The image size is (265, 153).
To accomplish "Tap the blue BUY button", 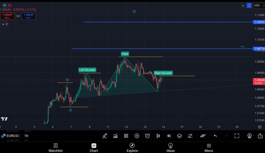I will [28, 16].
